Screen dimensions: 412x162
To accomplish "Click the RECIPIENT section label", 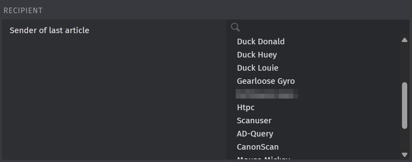I will [23, 11].
